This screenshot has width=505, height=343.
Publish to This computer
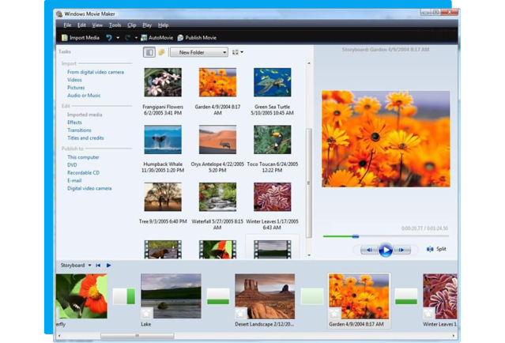[x=83, y=157]
